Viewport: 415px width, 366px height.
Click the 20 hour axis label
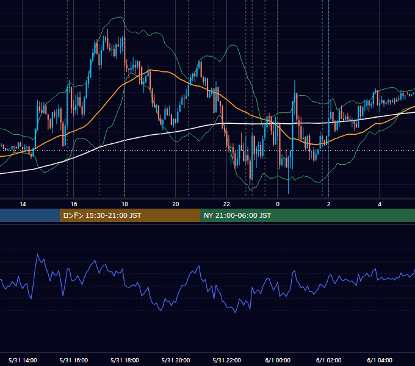(176, 204)
